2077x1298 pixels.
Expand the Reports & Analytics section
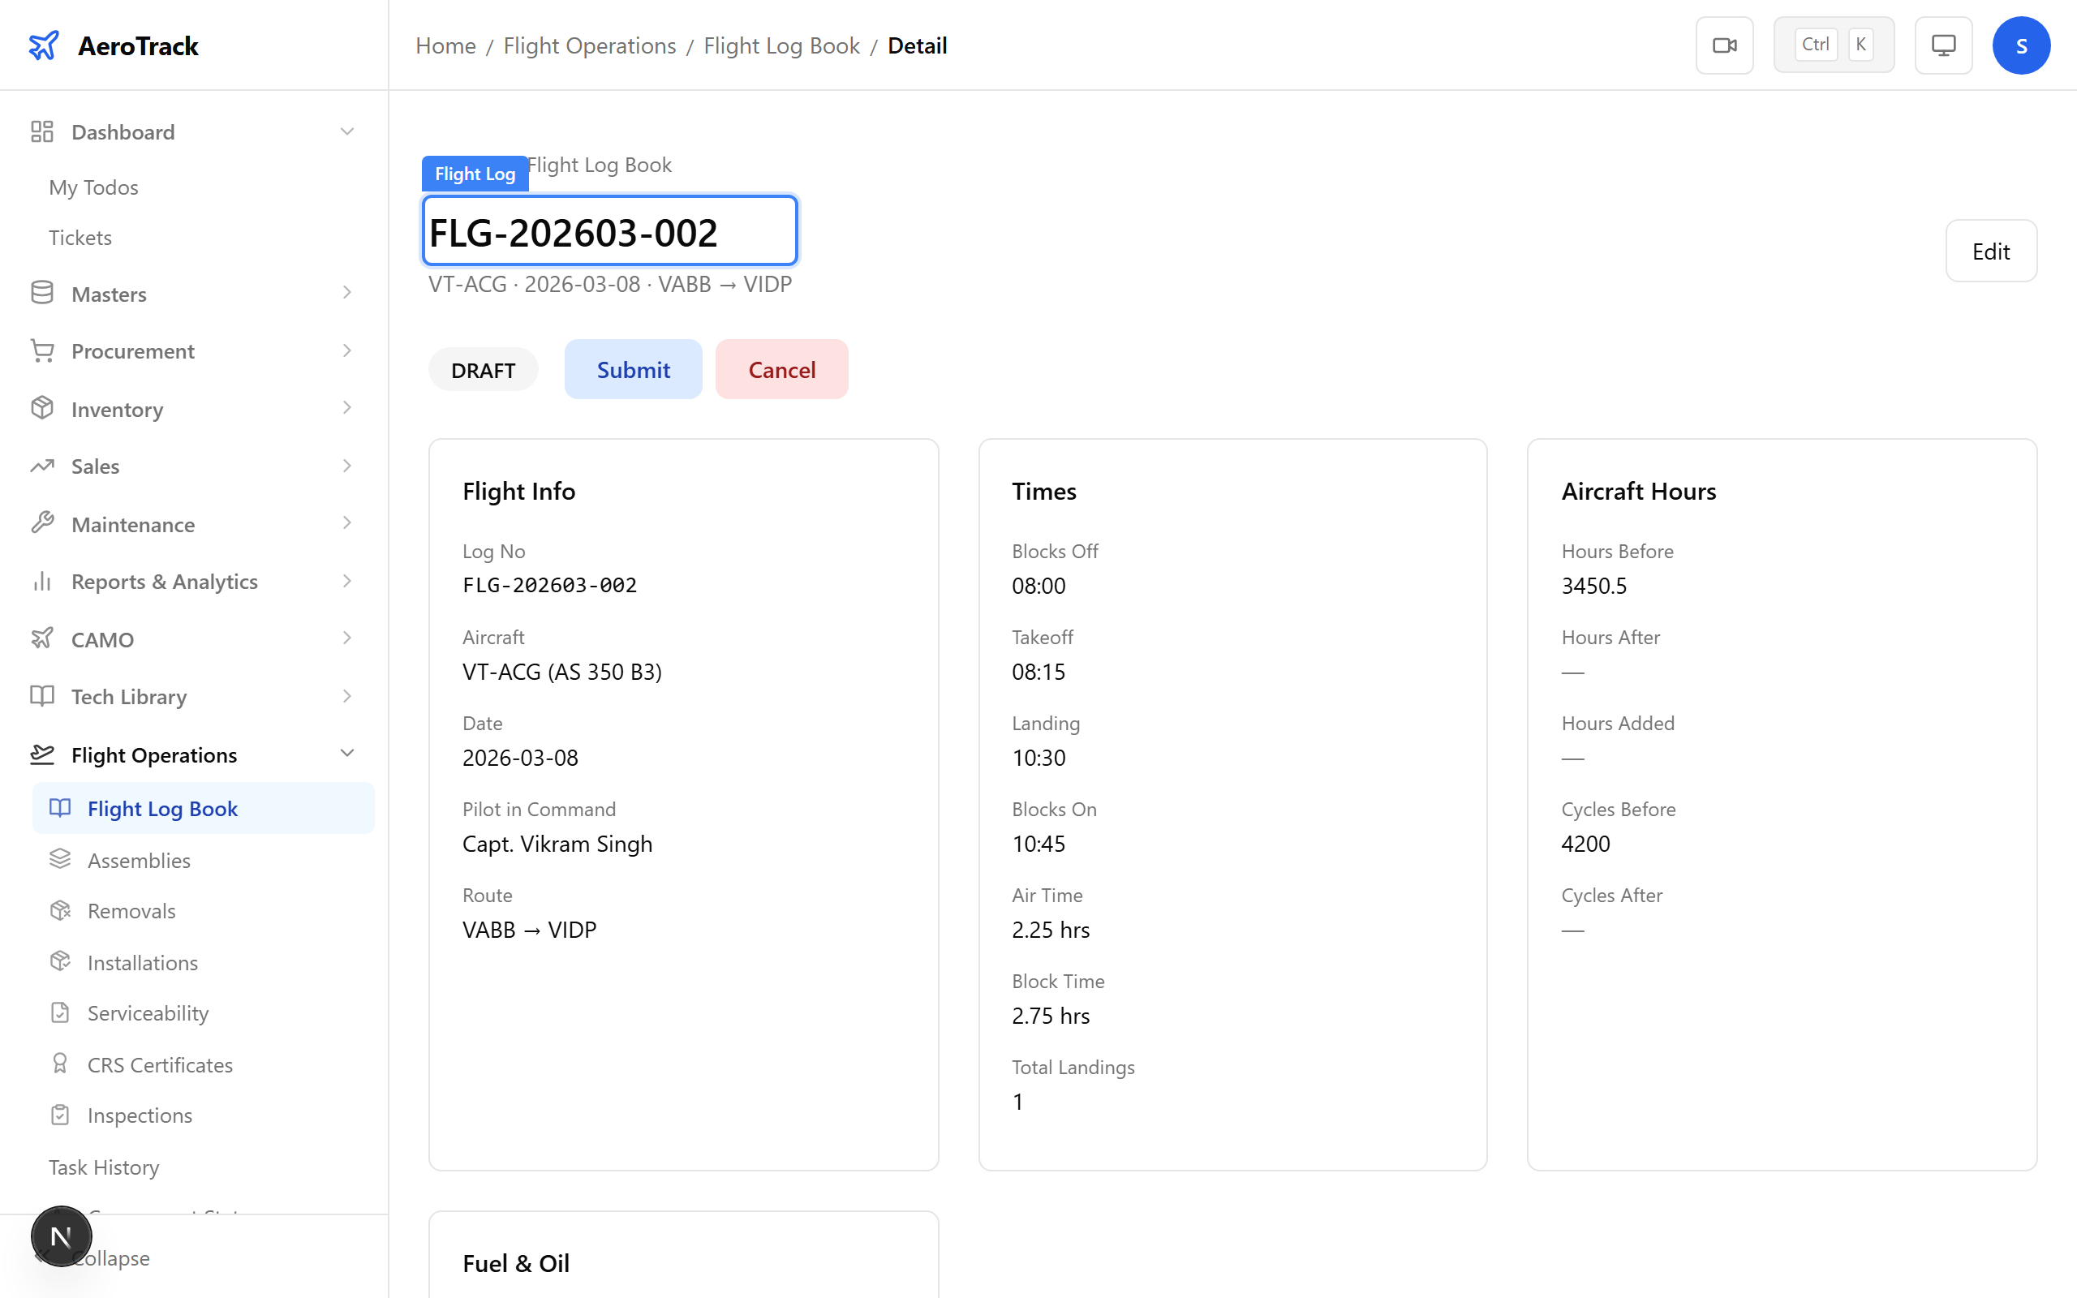tap(346, 580)
